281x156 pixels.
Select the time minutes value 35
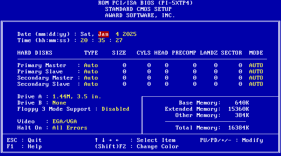coord(101,41)
